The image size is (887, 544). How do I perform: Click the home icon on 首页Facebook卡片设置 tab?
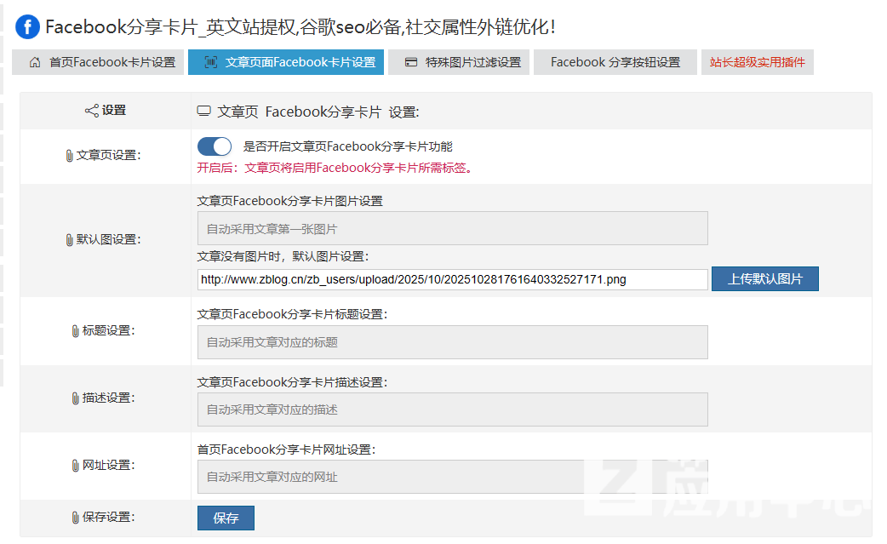coord(35,62)
